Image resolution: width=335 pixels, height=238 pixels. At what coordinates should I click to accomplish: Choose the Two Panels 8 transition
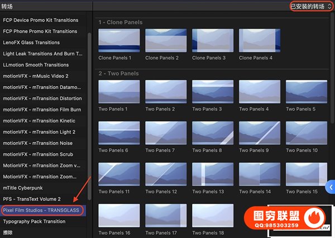click(x=213, y=133)
